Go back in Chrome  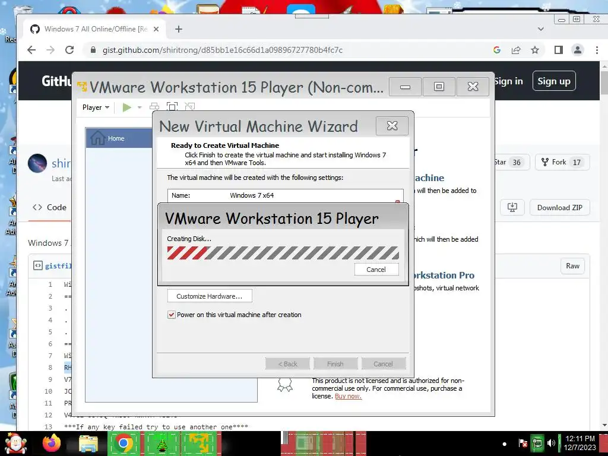click(x=31, y=50)
